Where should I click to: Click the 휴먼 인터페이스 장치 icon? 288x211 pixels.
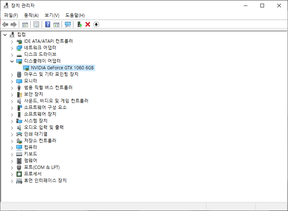pyautogui.click(x=19, y=181)
